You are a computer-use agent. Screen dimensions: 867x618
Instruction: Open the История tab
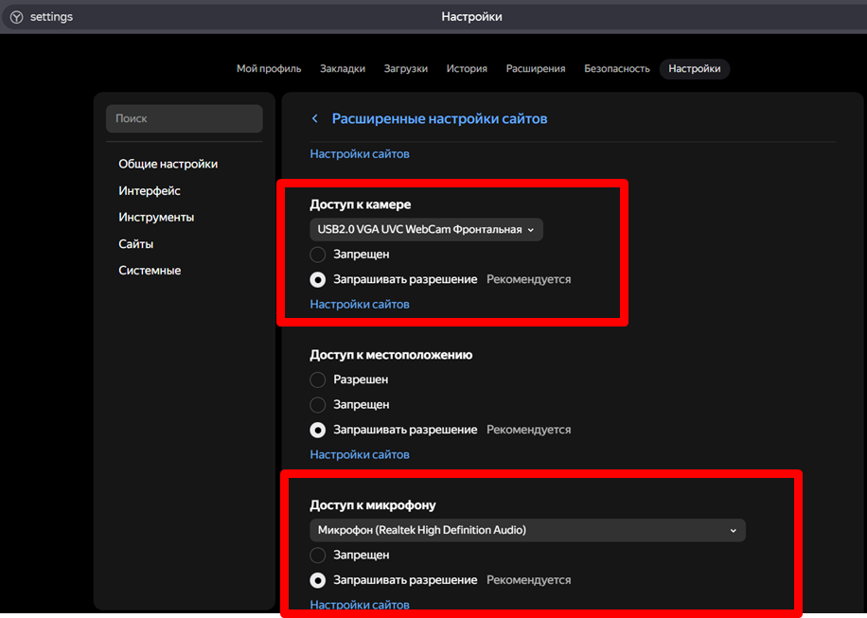tap(467, 69)
